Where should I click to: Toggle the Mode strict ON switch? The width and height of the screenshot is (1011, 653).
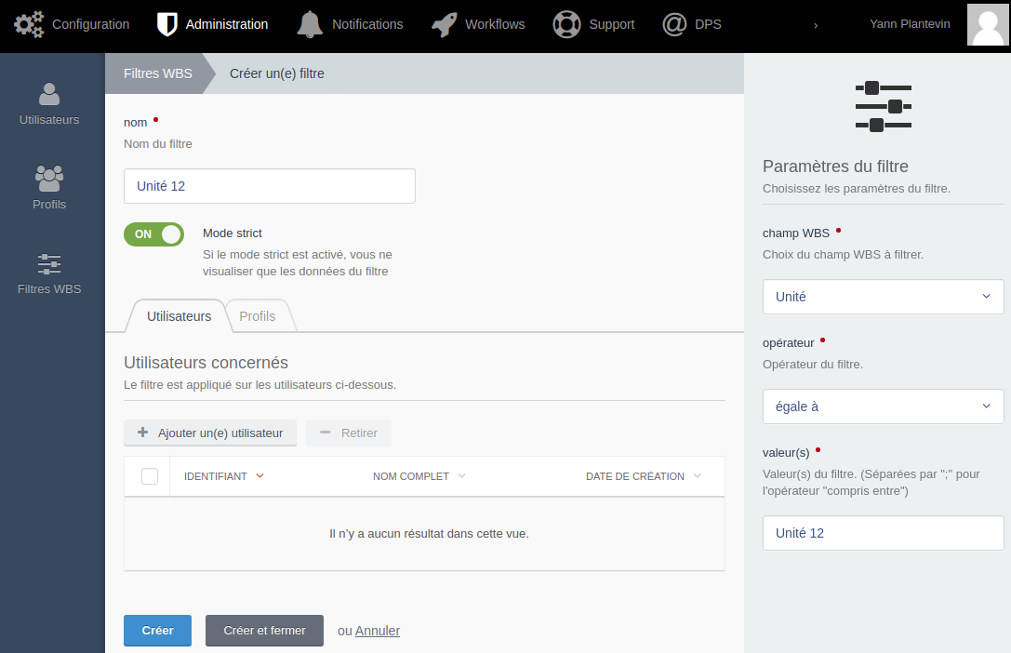(x=153, y=234)
